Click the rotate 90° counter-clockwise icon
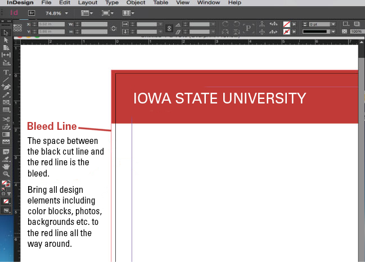 click(237, 24)
